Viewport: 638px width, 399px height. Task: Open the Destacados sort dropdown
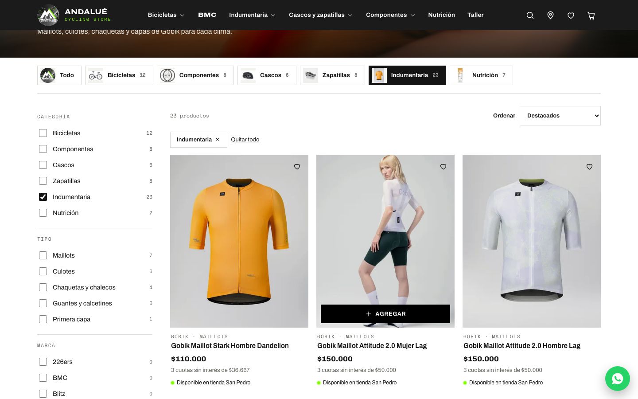(x=560, y=116)
